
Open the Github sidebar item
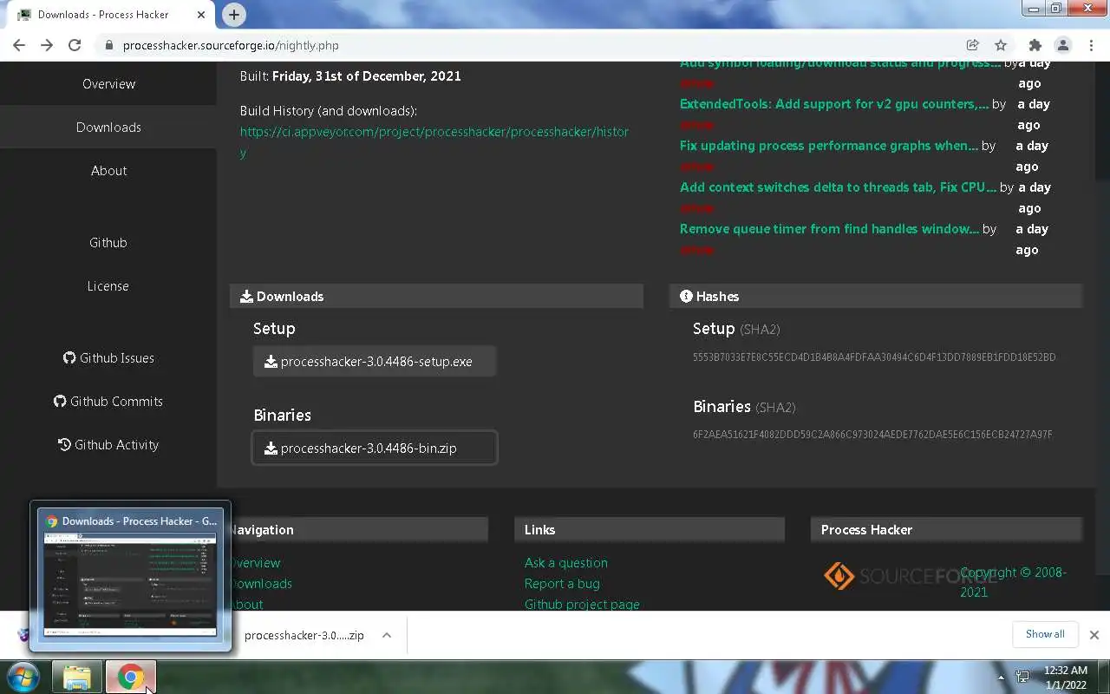point(108,243)
